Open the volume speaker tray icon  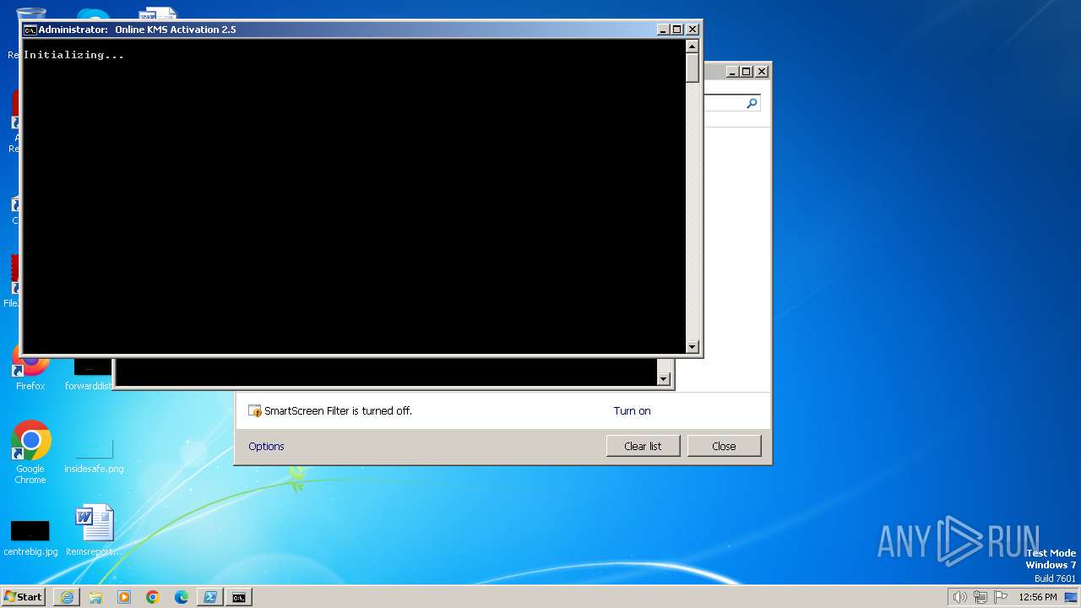[959, 597]
